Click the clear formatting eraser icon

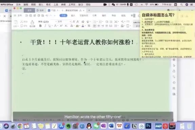[x=83, y=22]
